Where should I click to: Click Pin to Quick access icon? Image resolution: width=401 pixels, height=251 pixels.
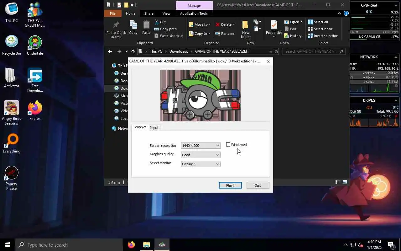(116, 29)
